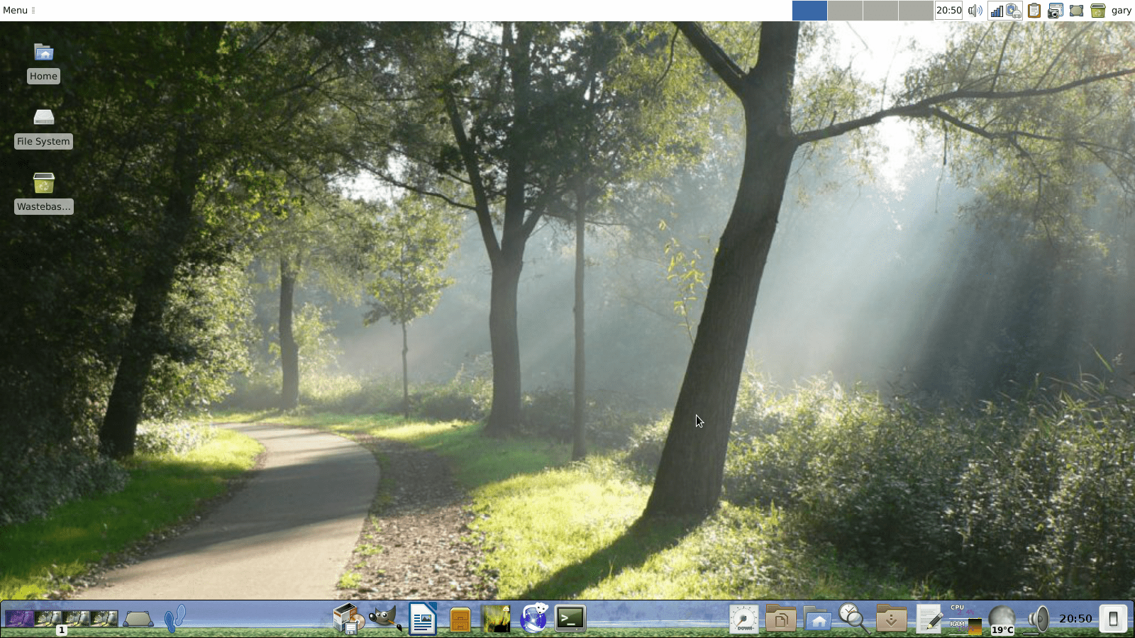Open the image viewer icon in the dock
This screenshot has width=1135, height=638.
click(x=497, y=618)
